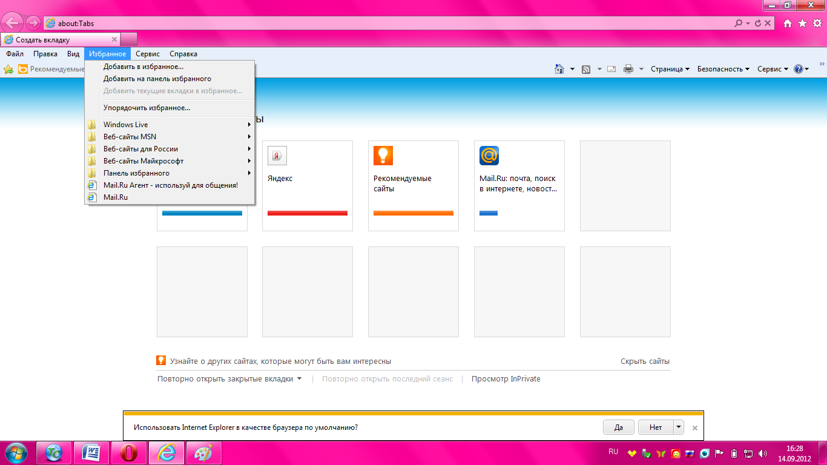Click the Forward arrow navigation button
Image resolution: width=827 pixels, height=465 pixels.
(x=33, y=24)
